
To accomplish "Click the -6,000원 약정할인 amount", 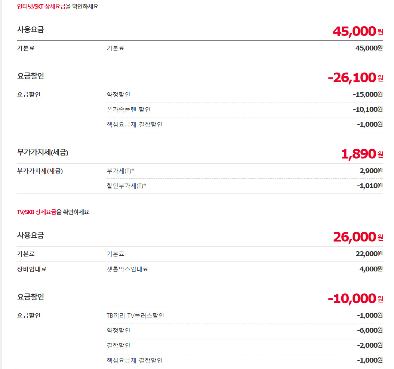I will point(369,330).
